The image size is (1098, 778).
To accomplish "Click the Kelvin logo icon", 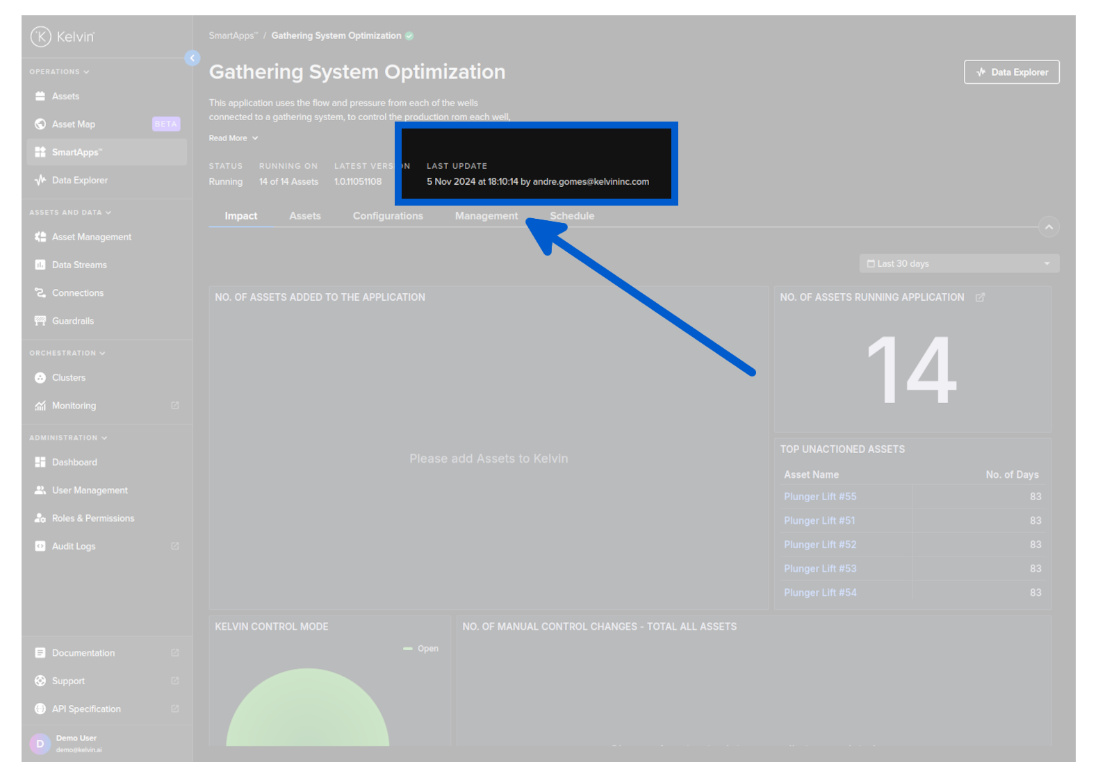I will coord(40,36).
